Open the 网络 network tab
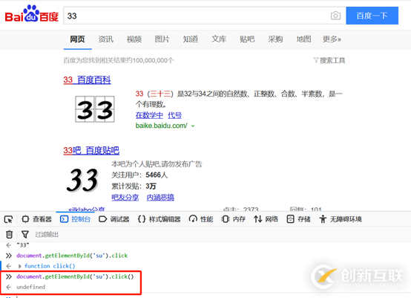This screenshot has width=411, height=298. [x=266, y=219]
